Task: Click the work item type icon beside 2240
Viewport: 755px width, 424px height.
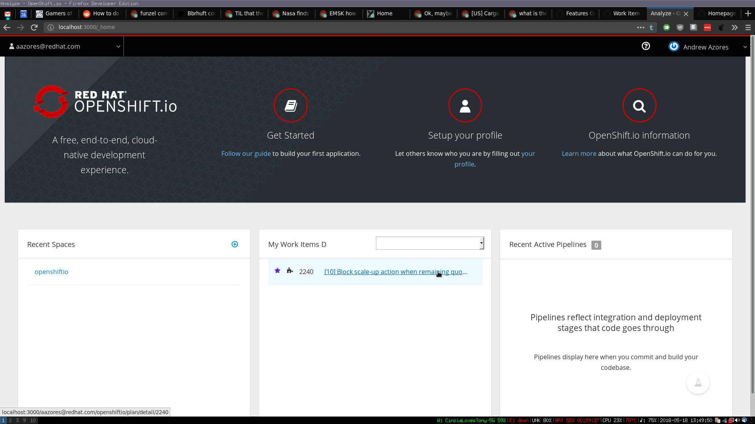Action: tap(290, 270)
